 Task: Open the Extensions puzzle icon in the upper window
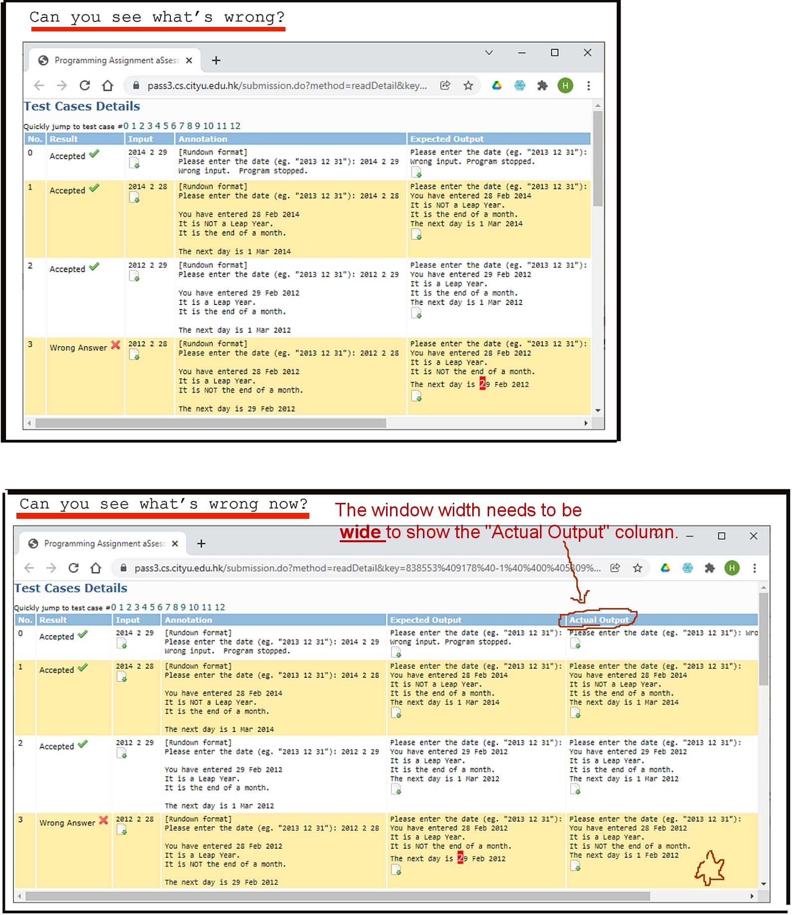pyautogui.click(x=542, y=86)
